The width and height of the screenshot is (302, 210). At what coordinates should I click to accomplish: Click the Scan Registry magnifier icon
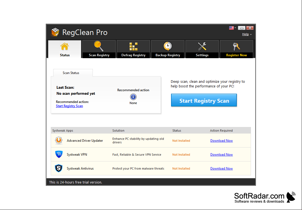pyautogui.click(x=99, y=46)
